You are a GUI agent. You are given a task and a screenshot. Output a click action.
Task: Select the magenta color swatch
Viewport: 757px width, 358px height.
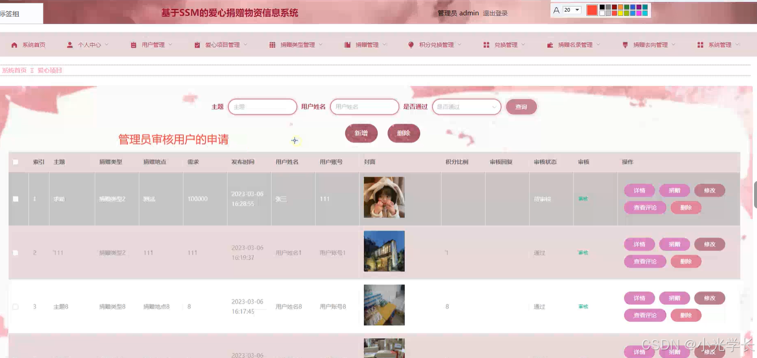[639, 13]
